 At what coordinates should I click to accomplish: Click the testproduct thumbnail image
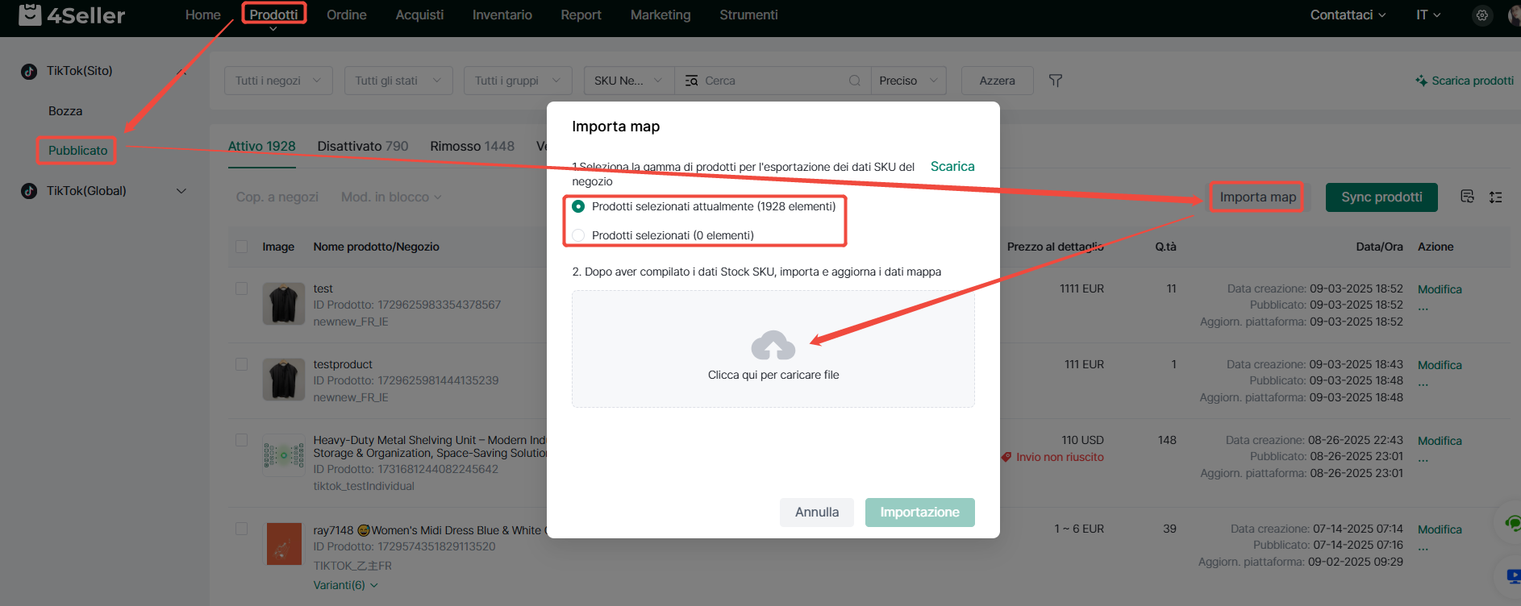pyautogui.click(x=283, y=380)
